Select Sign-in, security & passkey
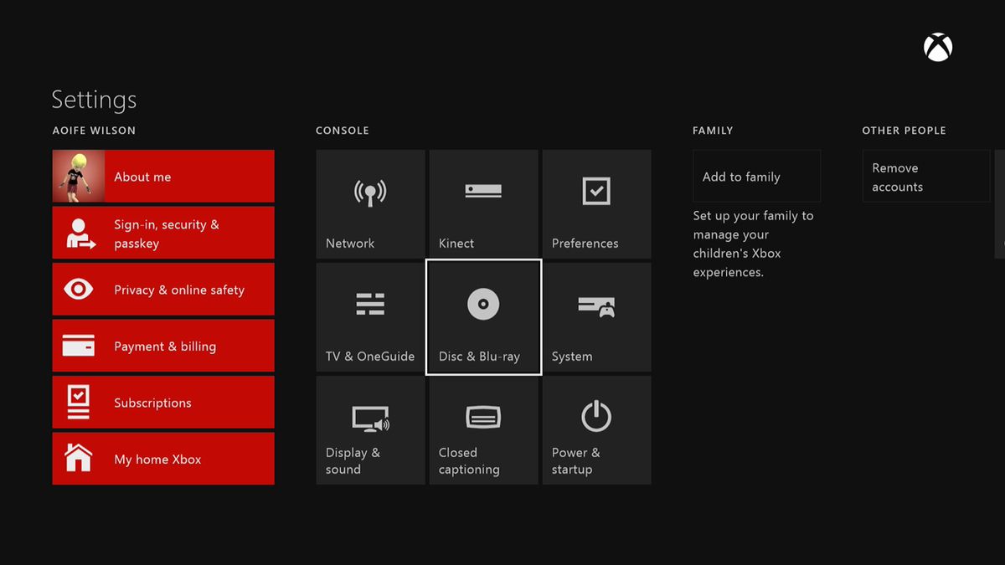Screen dimensions: 1005x565 (162, 232)
